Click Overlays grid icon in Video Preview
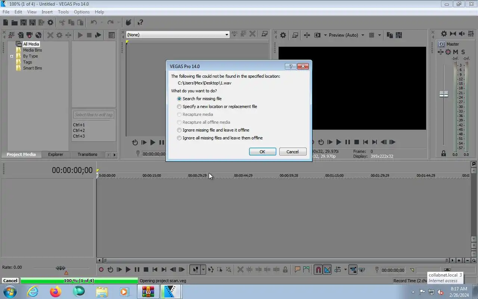Screen dimensions: 478x299 [x=372, y=35]
